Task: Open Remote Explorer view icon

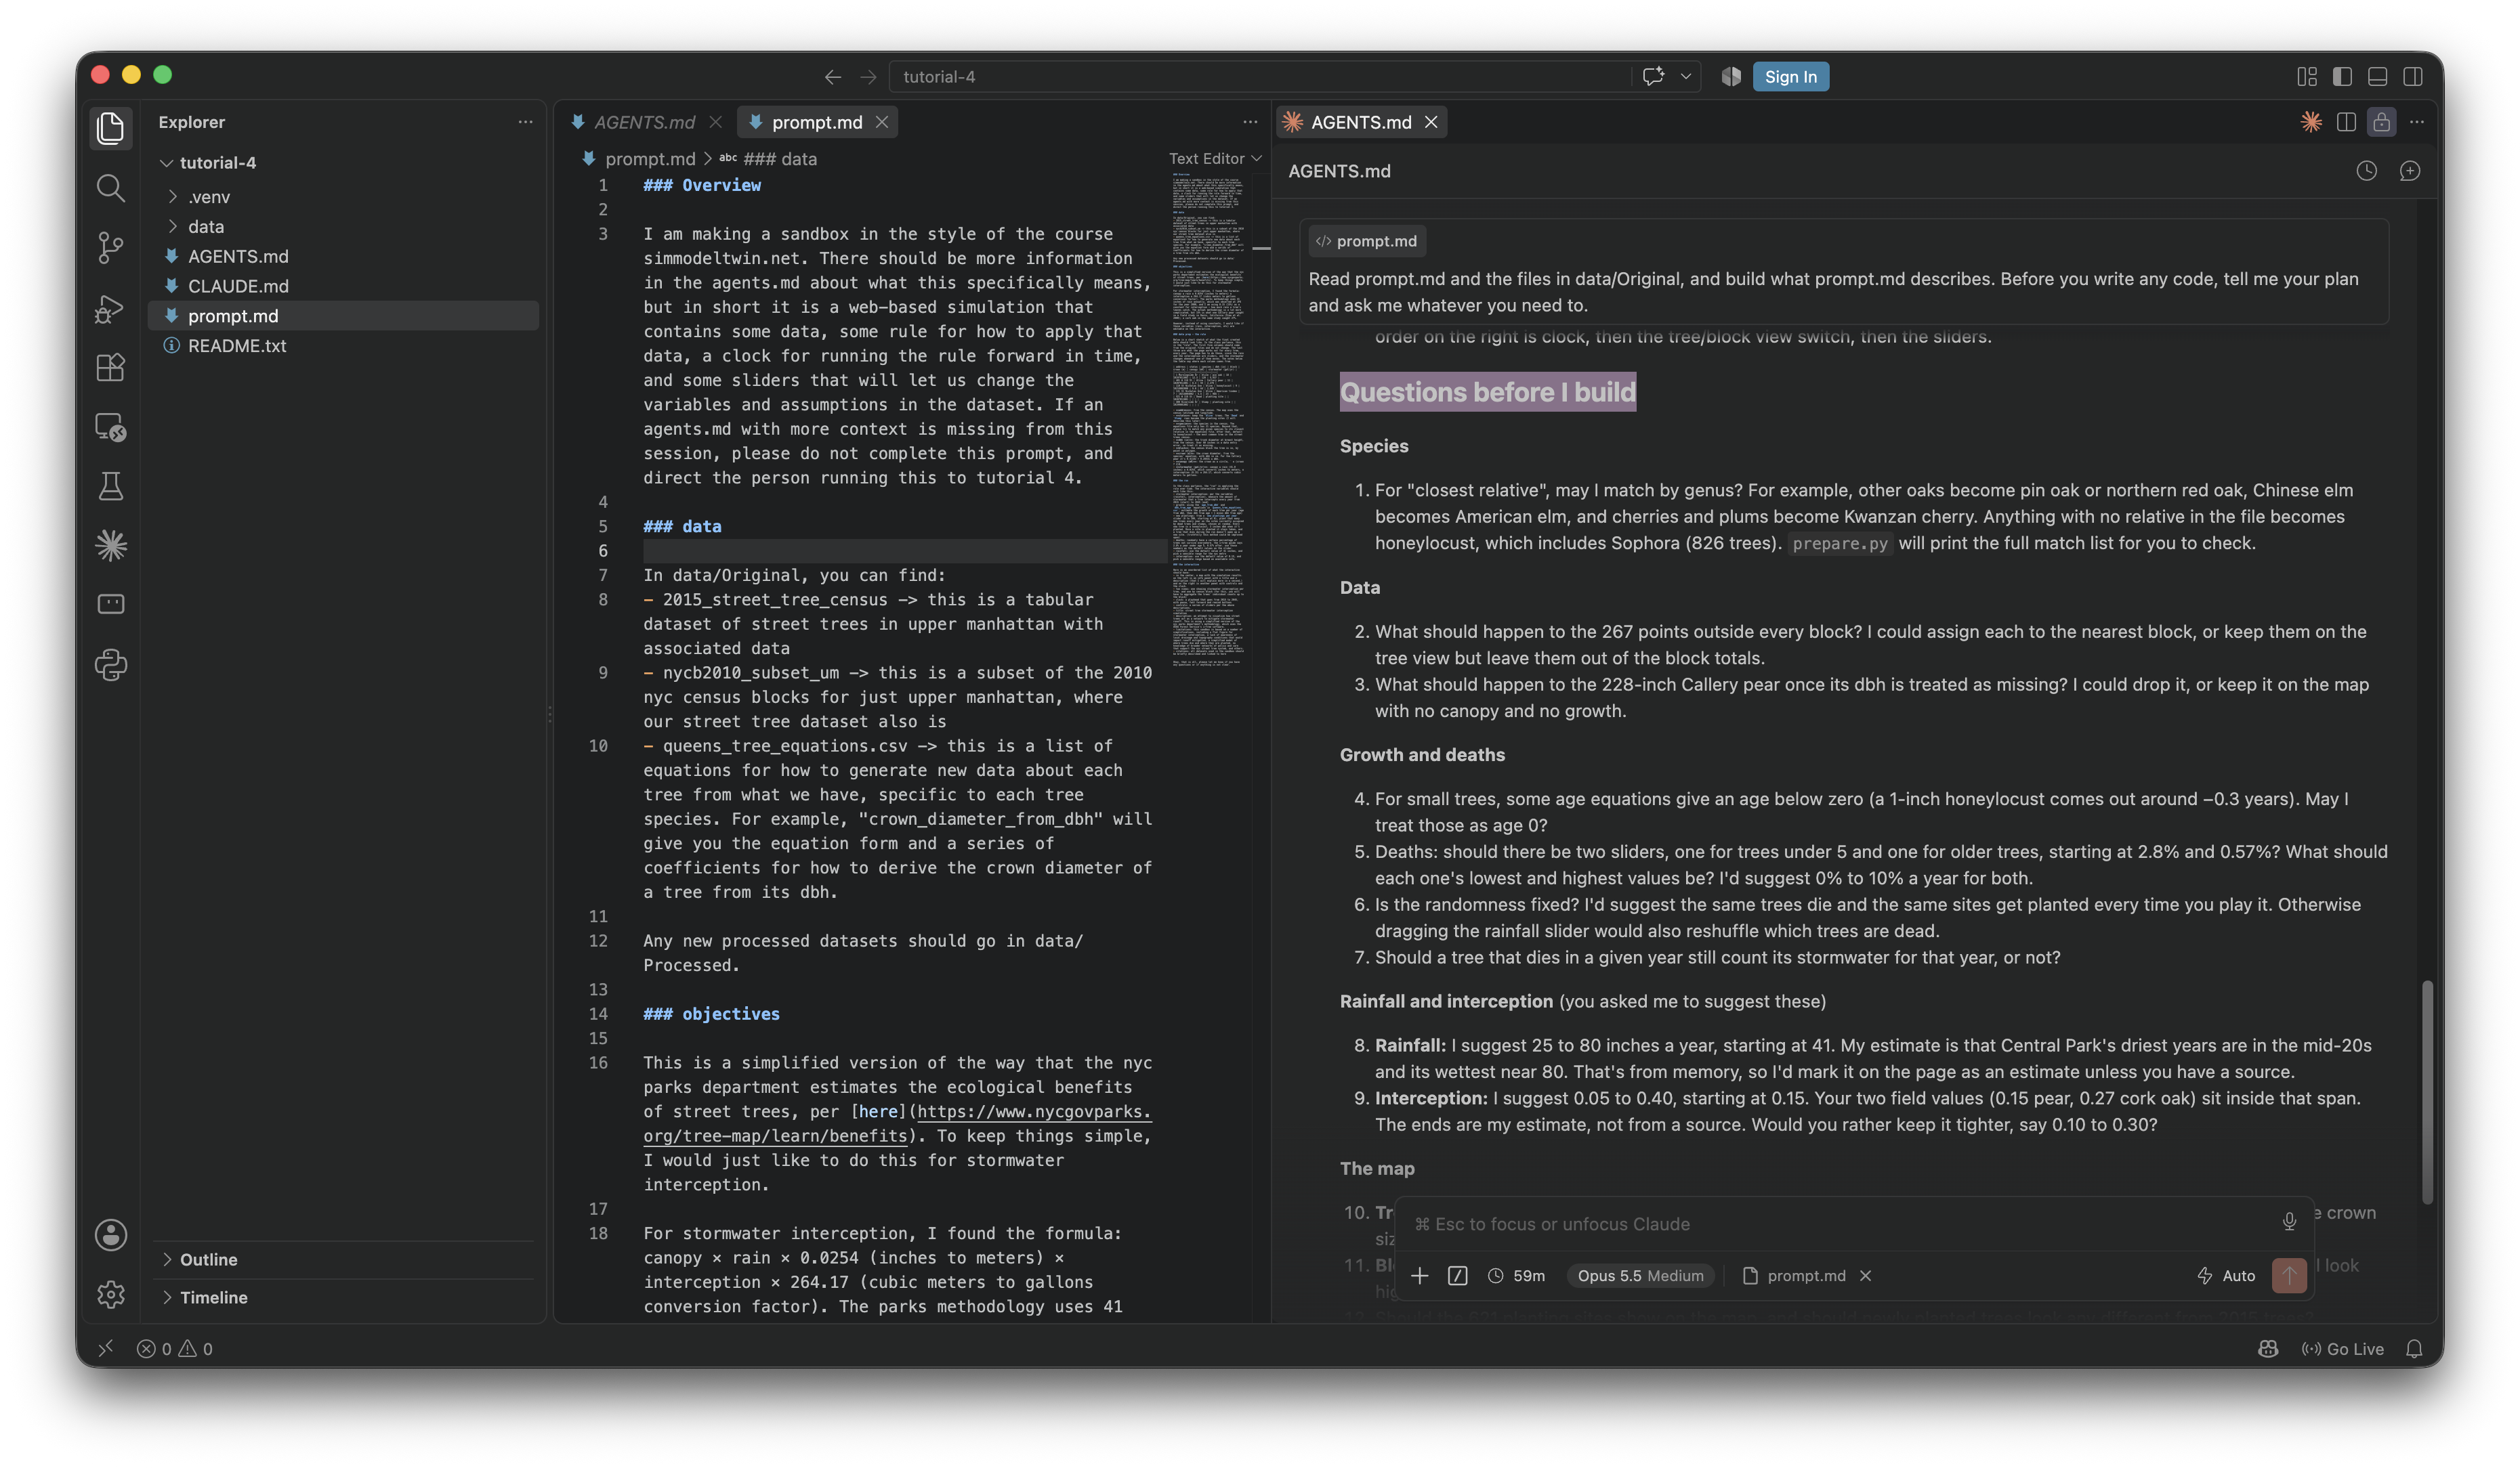Action: point(111,427)
